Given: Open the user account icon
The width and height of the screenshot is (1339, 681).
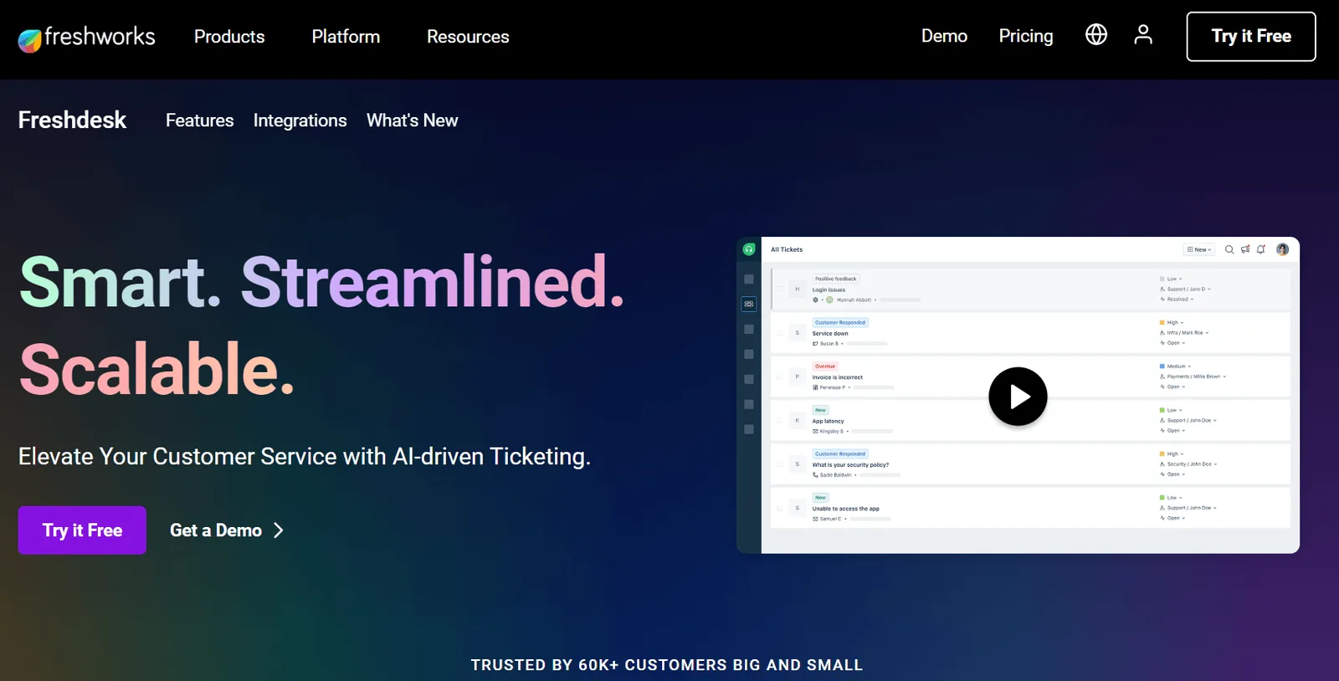Looking at the screenshot, I should pos(1143,34).
